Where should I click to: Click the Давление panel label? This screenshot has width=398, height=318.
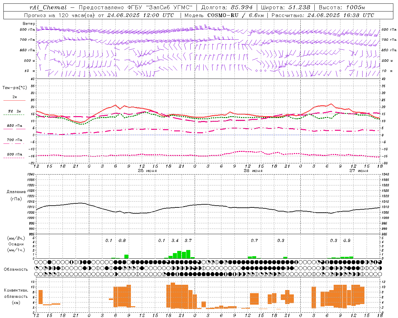[16, 192]
